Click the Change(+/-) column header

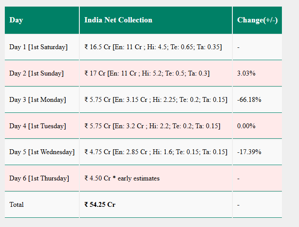click(x=257, y=20)
